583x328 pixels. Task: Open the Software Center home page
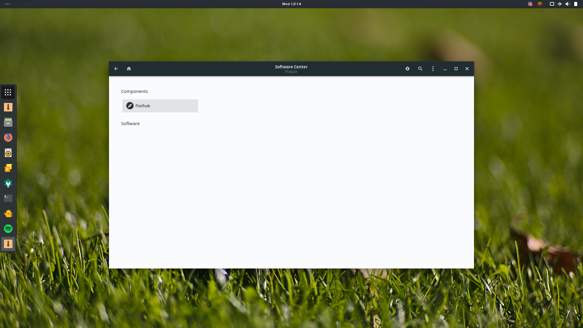point(129,69)
